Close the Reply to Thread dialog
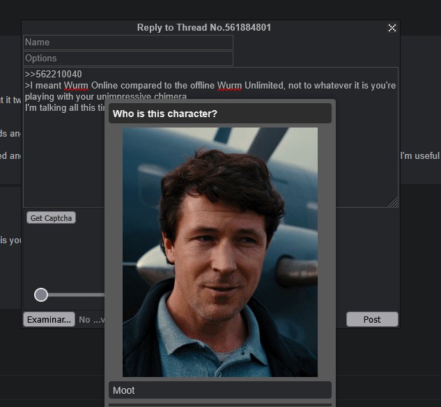Image resolution: width=441 pixels, height=407 pixels. [x=392, y=28]
